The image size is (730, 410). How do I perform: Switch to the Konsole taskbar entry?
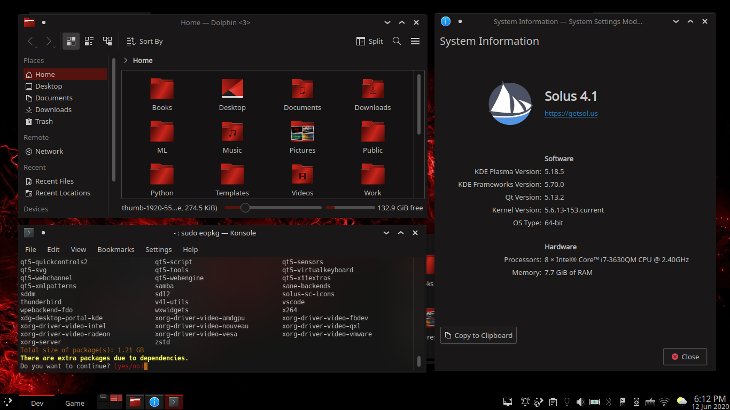coord(174,402)
